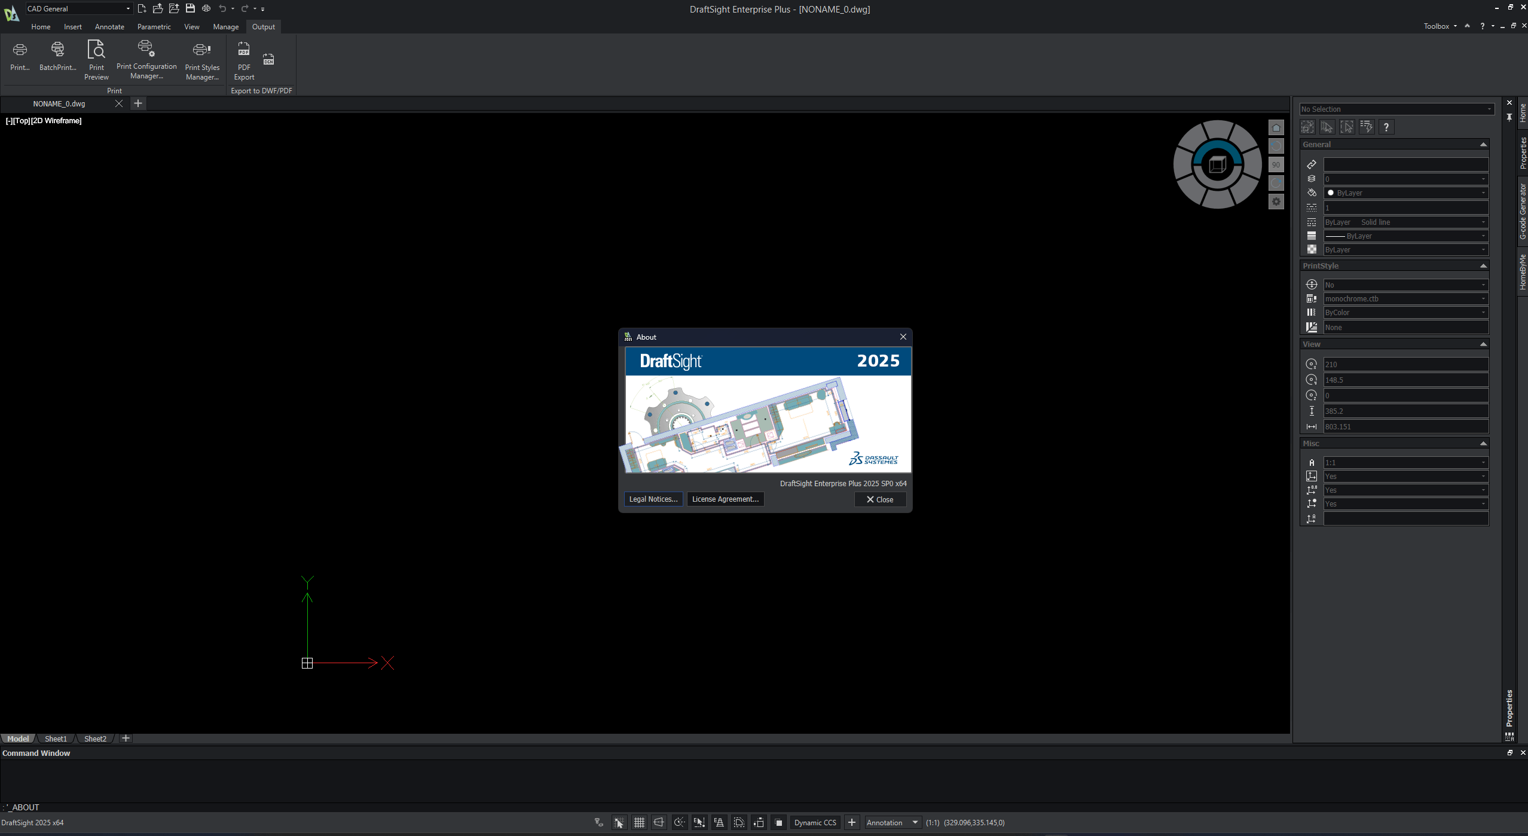
Task: Open the ByLayer line weight preview dropdown
Action: click(1405, 236)
